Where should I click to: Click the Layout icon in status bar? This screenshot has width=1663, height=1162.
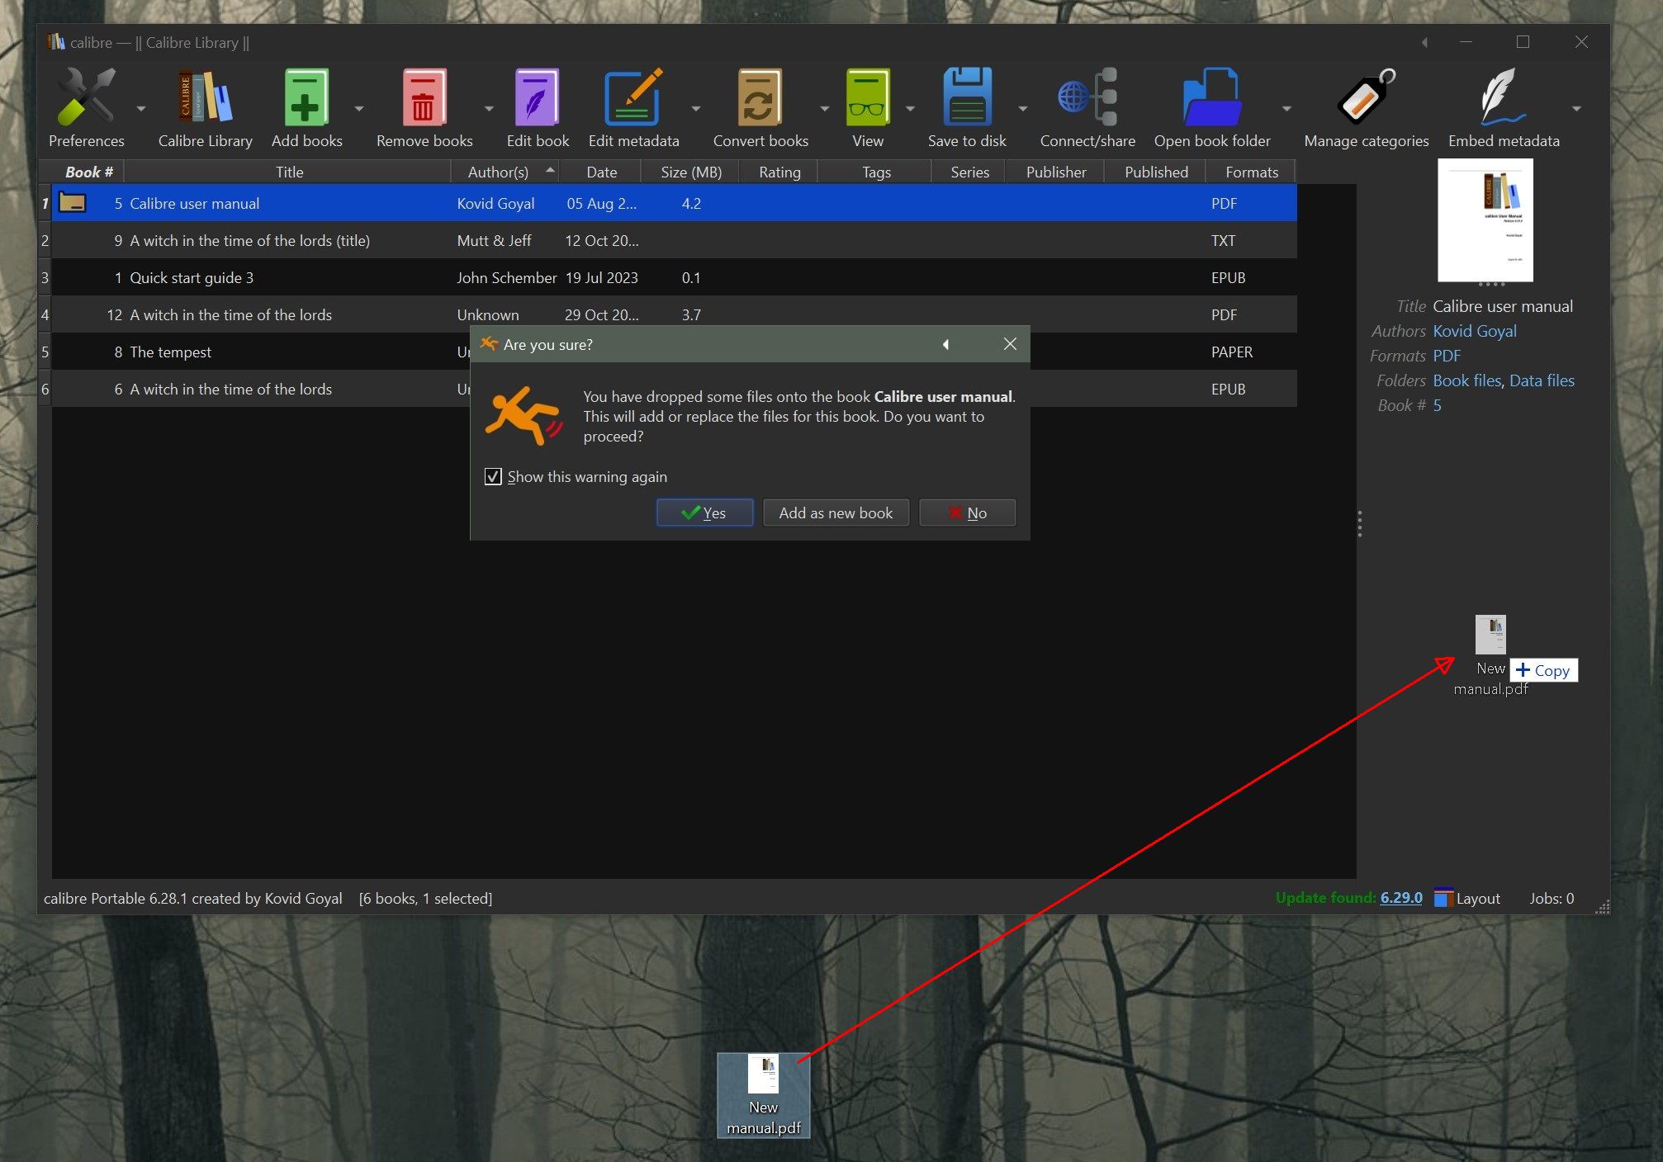(x=1443, y=898)
